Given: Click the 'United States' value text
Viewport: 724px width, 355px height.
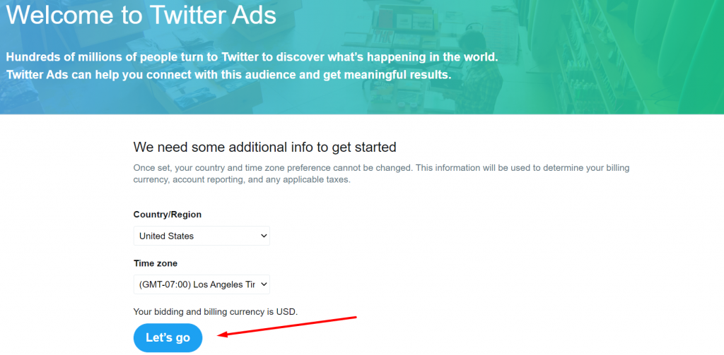Looking at the screenshot, I should tap(166, 236).
